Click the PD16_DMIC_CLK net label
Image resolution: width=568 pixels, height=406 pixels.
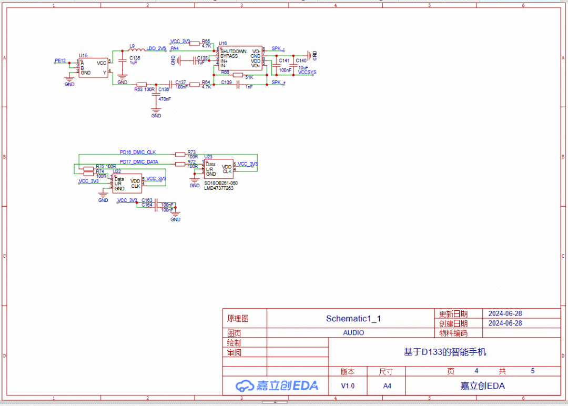(x=138, y=153)
